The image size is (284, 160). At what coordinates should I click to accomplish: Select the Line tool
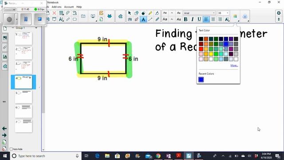pyautogui.click(x=150, y=19)
